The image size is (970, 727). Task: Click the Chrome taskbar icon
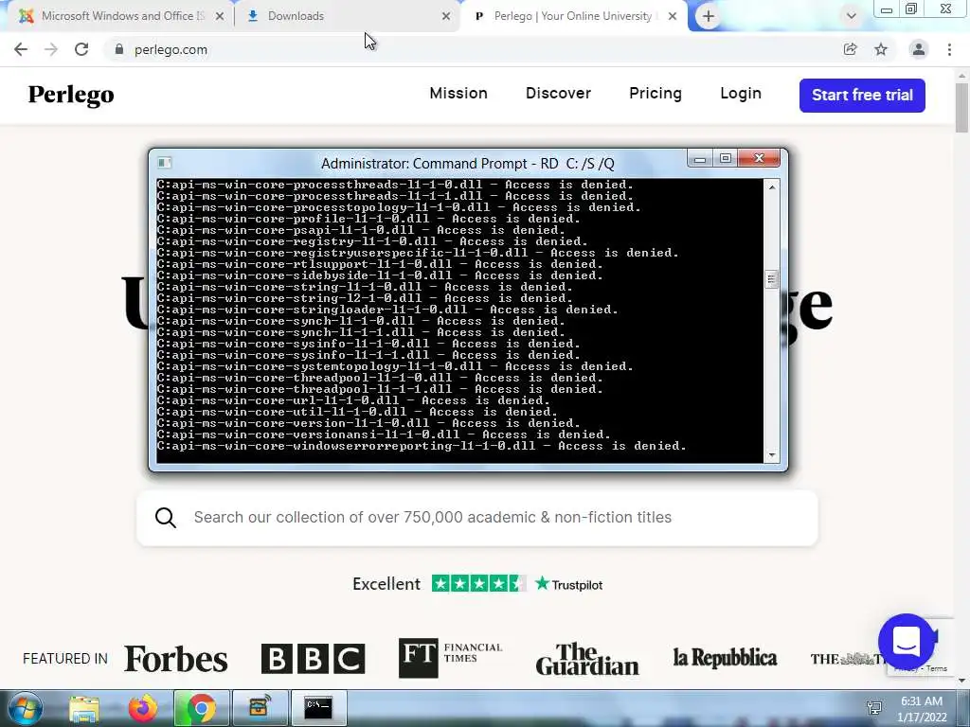pos(202,708)
